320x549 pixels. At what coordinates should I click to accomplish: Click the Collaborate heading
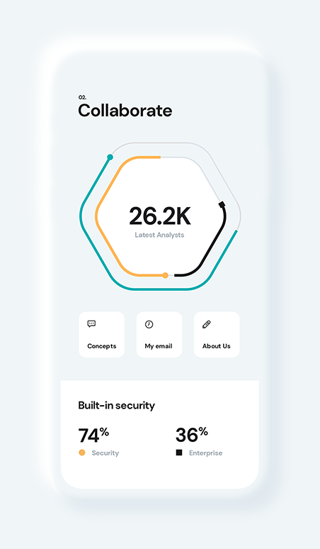(x=125, y=111)
